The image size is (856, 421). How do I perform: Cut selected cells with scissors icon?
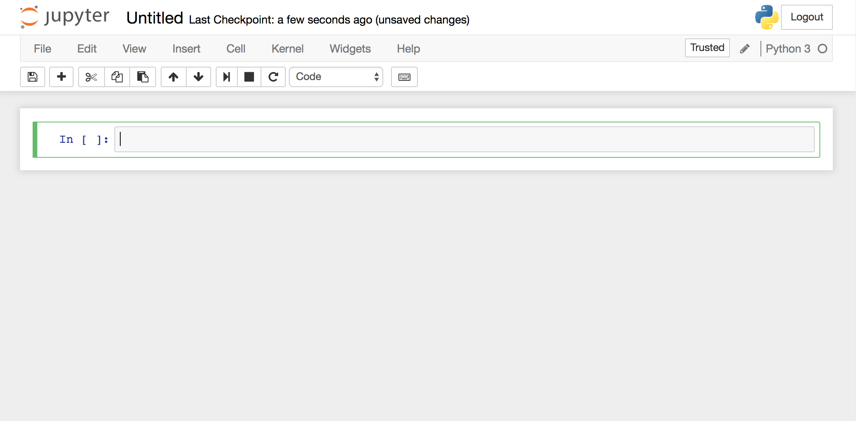tap(91, 77)
